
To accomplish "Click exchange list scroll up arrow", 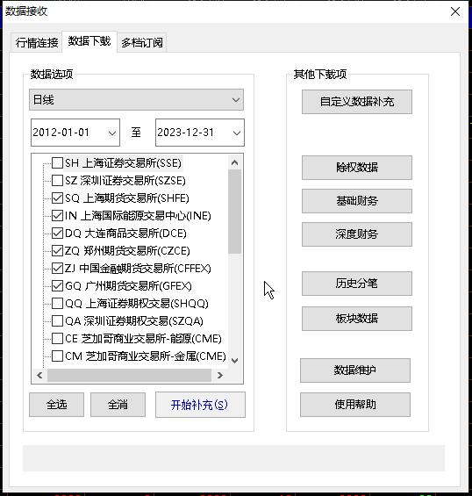I will click(234, 162).
